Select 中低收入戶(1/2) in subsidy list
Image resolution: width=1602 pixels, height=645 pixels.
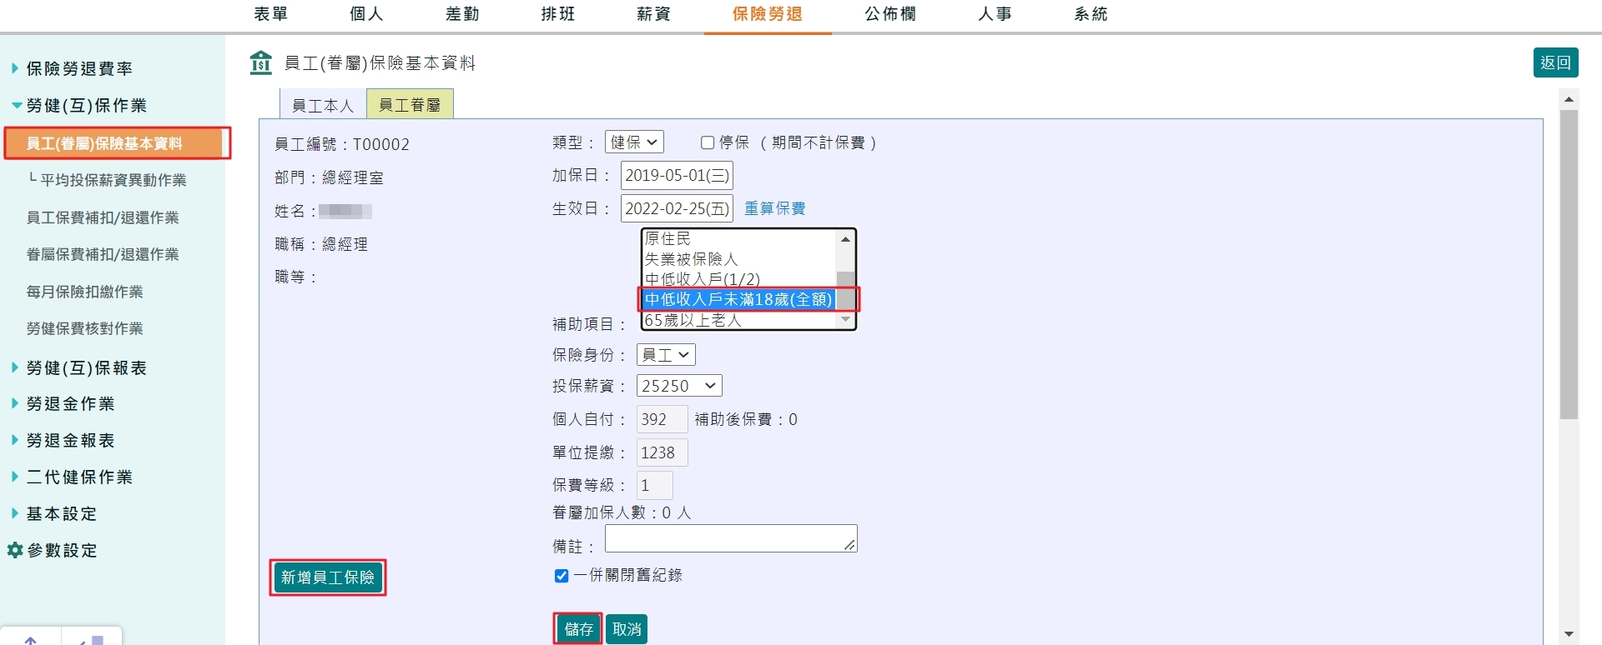click(x=738, y=279)
